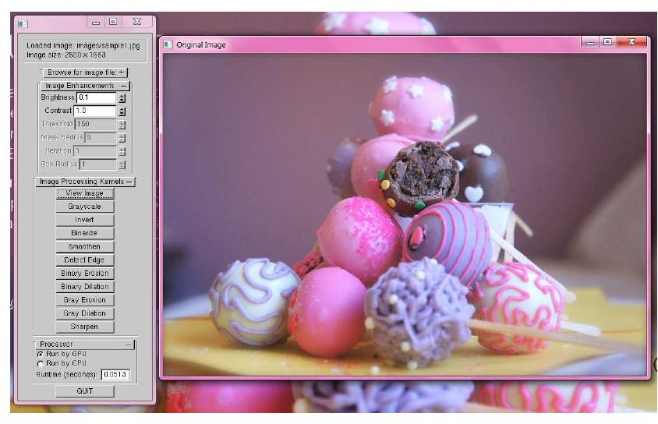658x424 pixels.
Task: Apply the Smoothen kernel
Action: (x=85, y=246)
